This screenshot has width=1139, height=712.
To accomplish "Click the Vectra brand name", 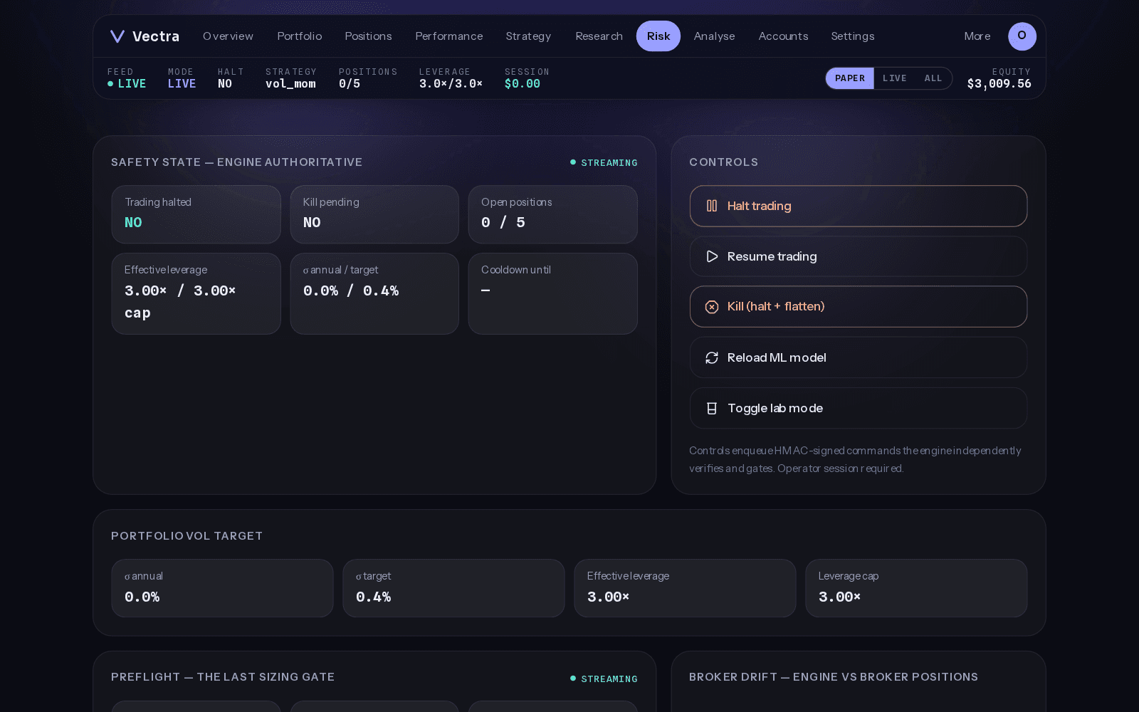I will pos(156,36).
